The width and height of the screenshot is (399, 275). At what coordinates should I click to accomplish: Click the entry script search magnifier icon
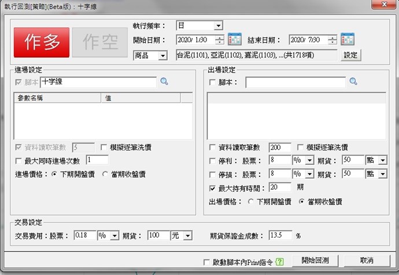coord(164,82)
